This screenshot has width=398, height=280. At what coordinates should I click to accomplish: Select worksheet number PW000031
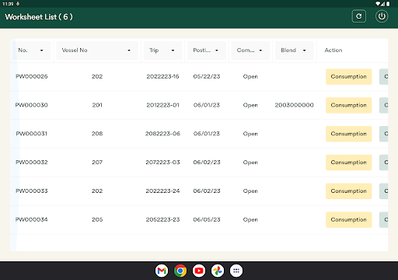pyautogui.click(x=32, y=134)
